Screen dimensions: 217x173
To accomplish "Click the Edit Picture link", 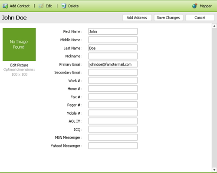I will tap(19, 65).
